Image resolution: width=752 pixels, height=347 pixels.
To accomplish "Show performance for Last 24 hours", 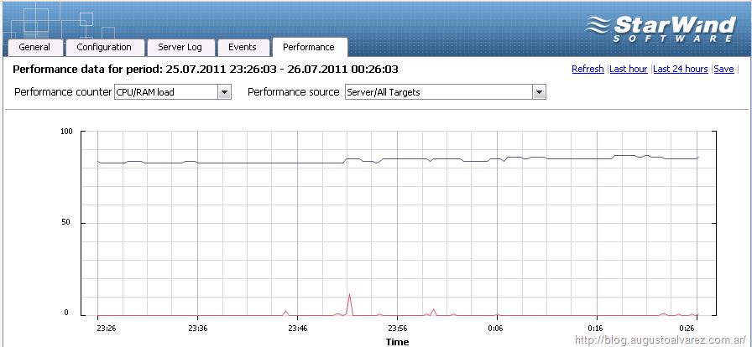I will click(681, 70).
